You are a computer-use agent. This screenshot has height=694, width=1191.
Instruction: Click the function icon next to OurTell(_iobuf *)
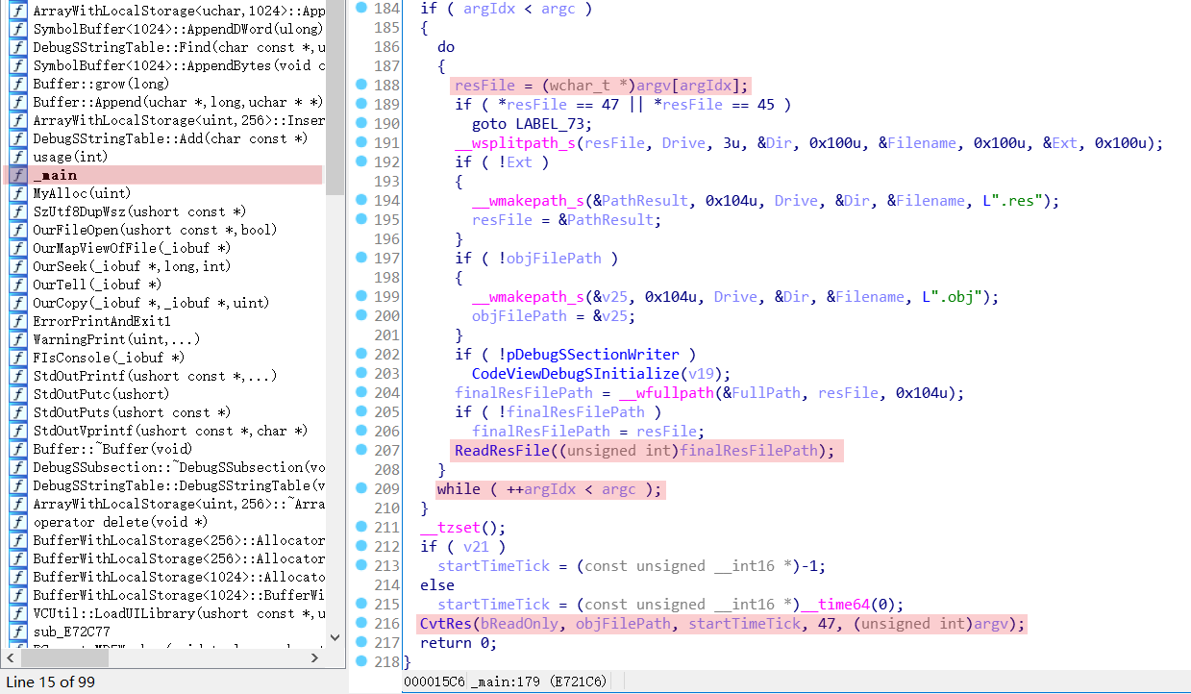[17, 285]
